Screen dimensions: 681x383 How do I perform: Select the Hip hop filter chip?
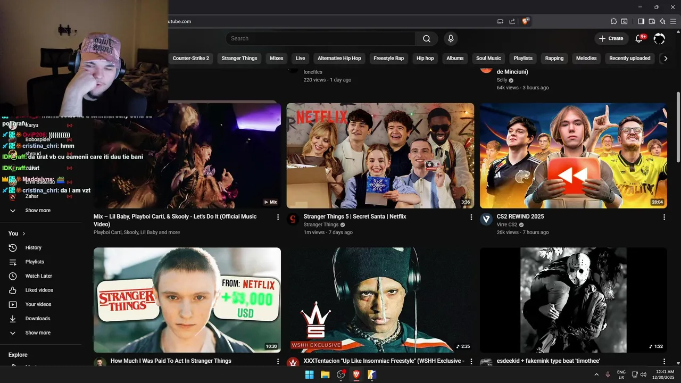click(425, 59)
